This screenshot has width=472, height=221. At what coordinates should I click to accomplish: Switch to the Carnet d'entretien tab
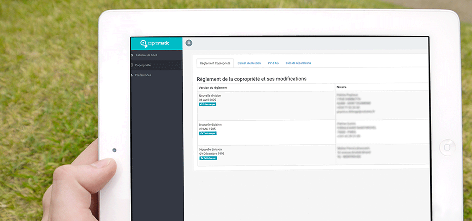249,63
